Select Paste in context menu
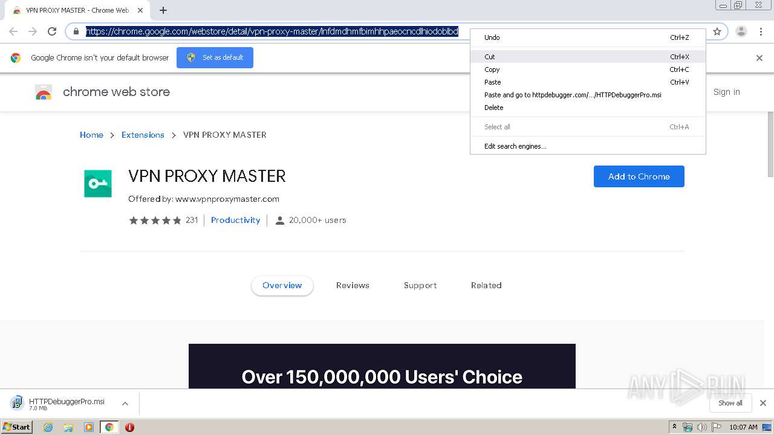774x435 pixels. (x=588, y=82)
